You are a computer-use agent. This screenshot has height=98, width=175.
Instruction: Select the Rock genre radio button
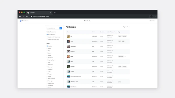pyautogui.click(x=47, y=49)
